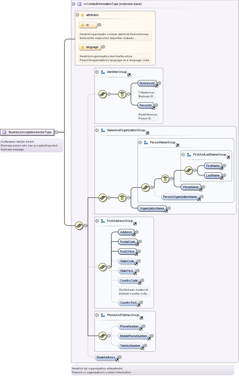Screen dimensions: 239x376
Task: Expand the language attribute
Action: pos(103,47)
